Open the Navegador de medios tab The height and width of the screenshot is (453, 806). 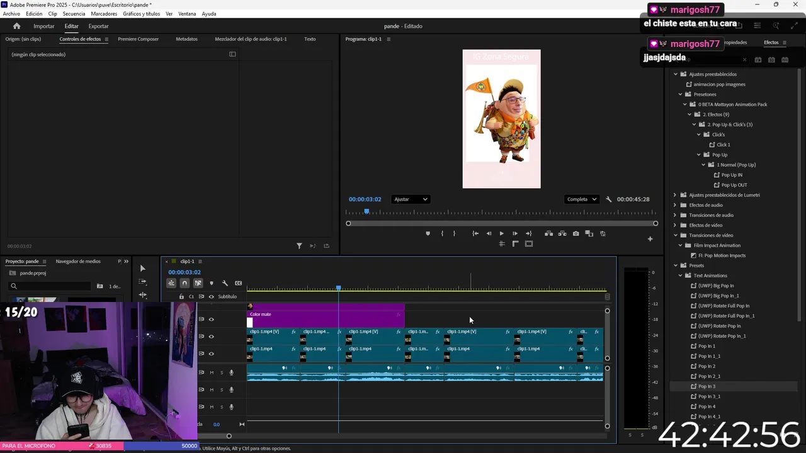(78, 261)
